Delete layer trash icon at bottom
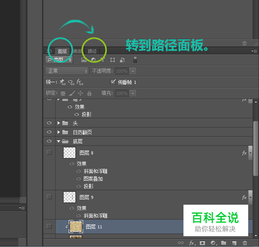 click(x=245, y=243)
